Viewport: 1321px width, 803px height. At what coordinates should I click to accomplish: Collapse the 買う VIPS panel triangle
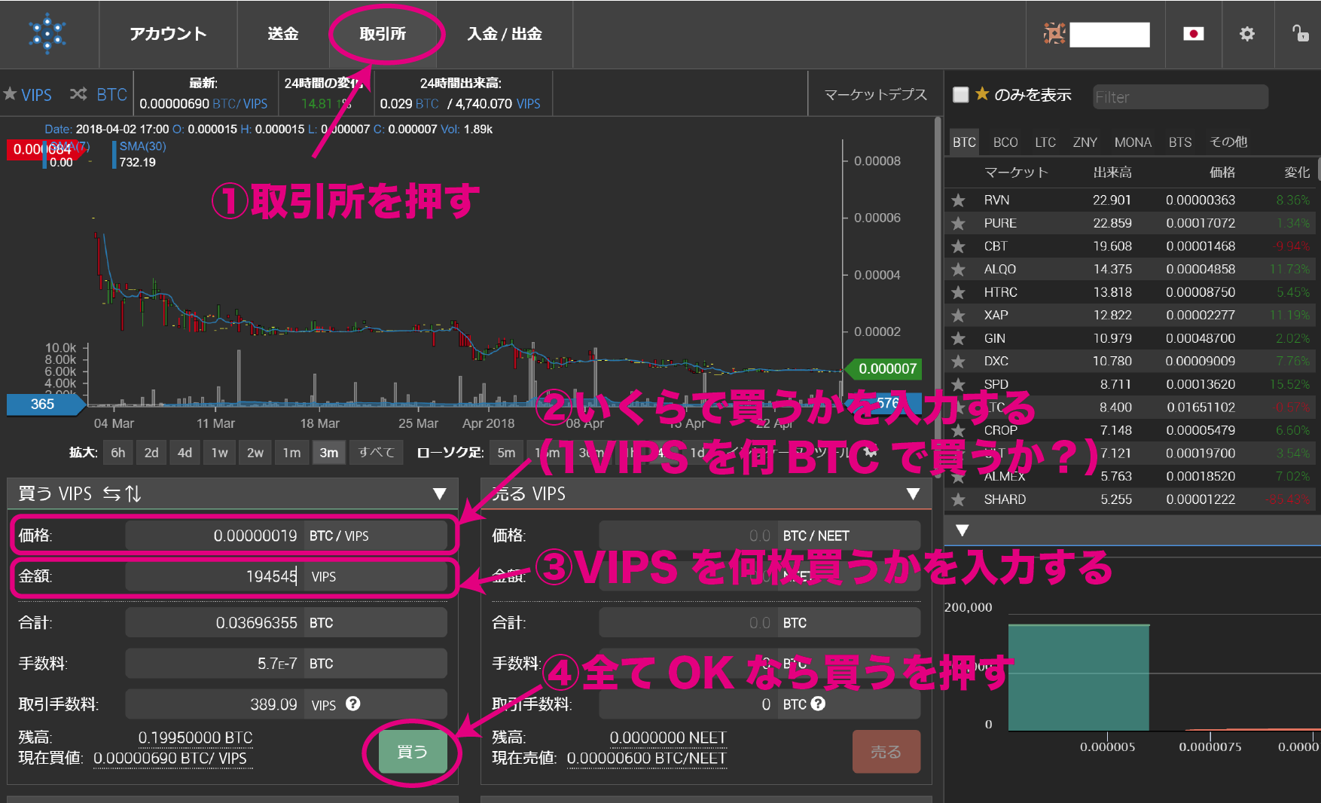[x=440, y=494]
